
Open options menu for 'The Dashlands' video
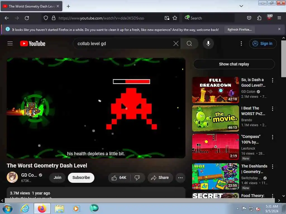(x=273, y=166)
